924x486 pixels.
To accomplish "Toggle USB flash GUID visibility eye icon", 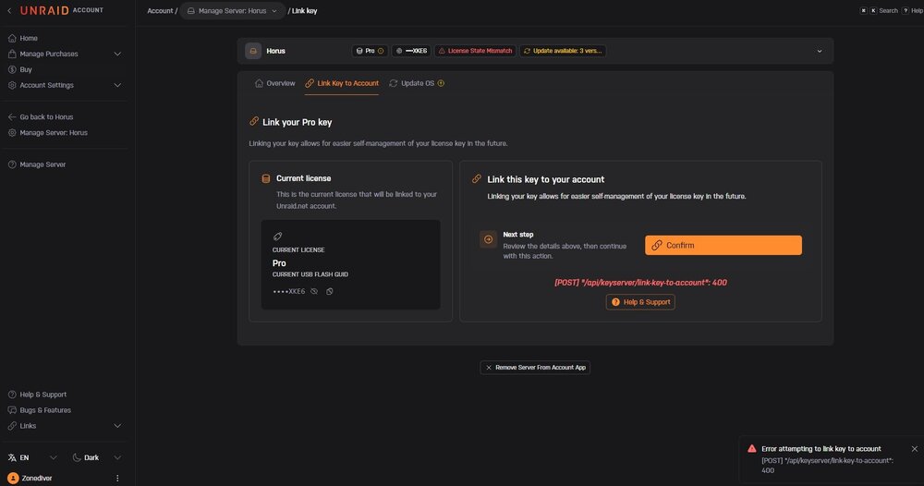I will point(314,292).
